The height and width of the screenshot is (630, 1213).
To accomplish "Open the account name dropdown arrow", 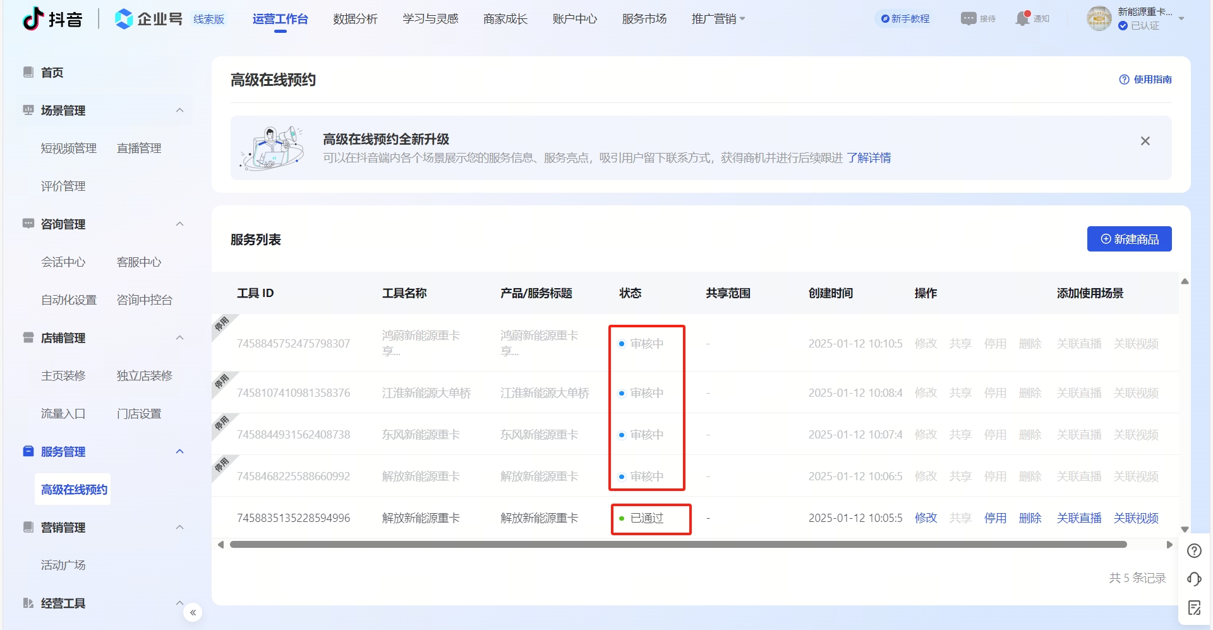I will pos(1181,19).
